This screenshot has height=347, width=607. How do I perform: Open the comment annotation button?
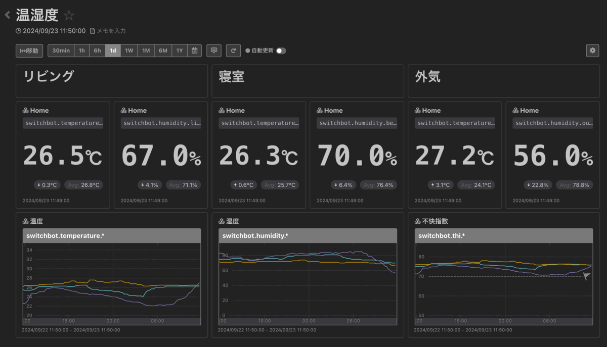214,51
